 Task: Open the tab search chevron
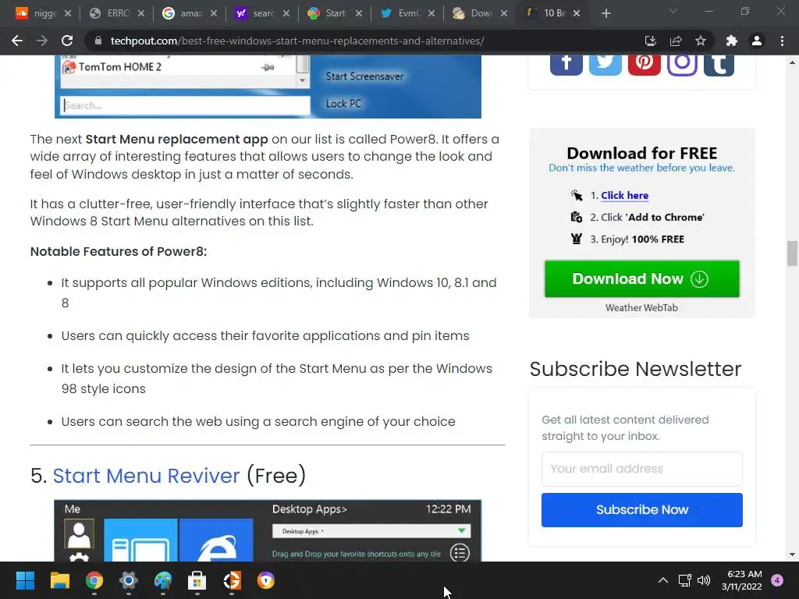click(673, 11)
